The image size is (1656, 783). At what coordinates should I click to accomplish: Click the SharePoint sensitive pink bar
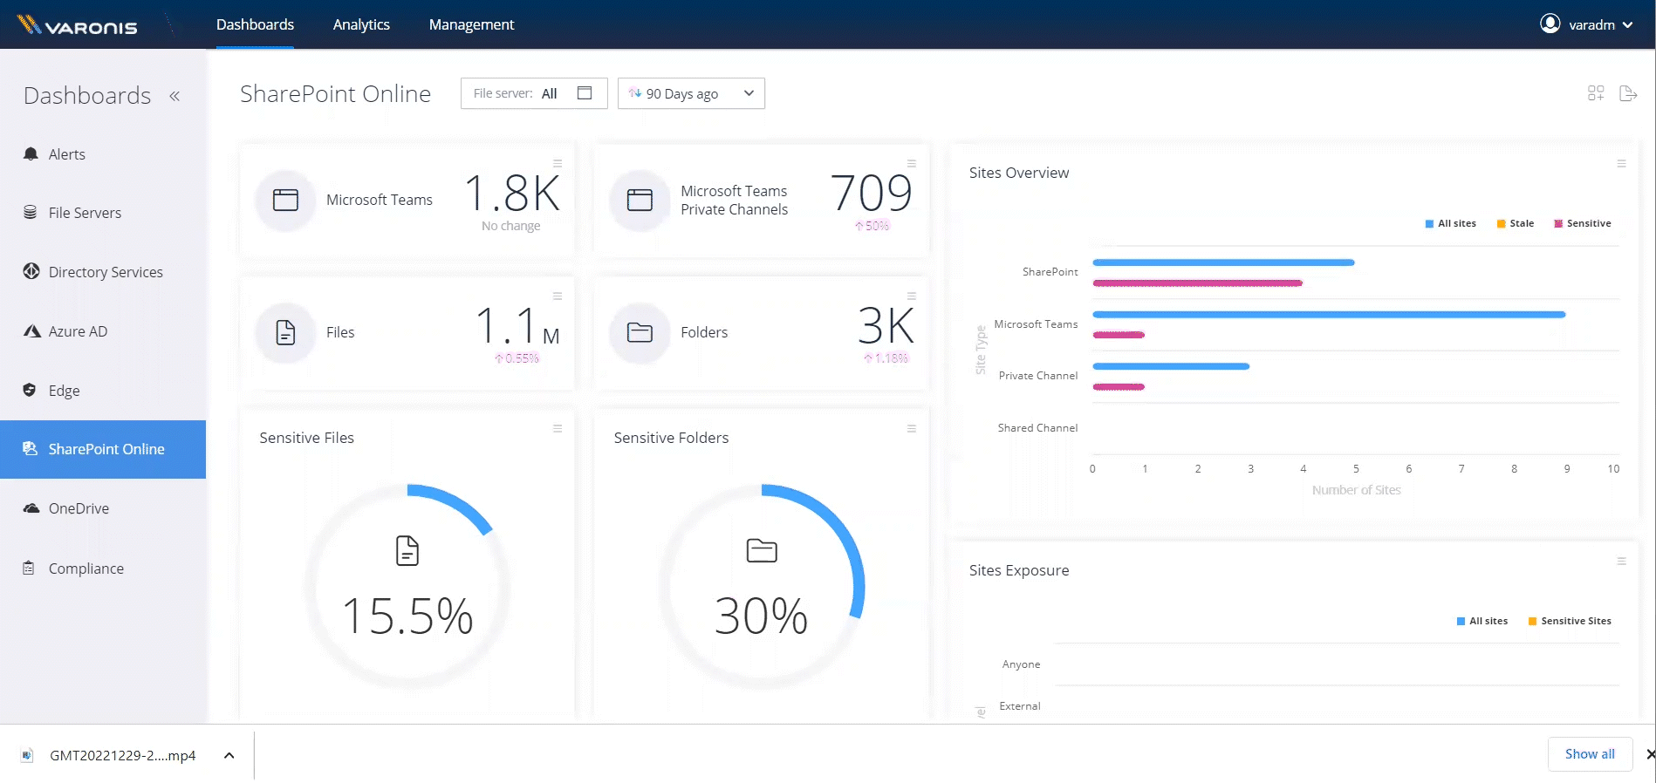(x=1197, y=283)
